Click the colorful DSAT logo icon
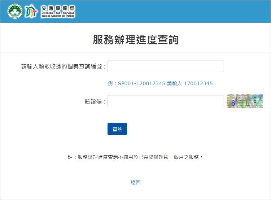271x200 pixels. point(32,12)
